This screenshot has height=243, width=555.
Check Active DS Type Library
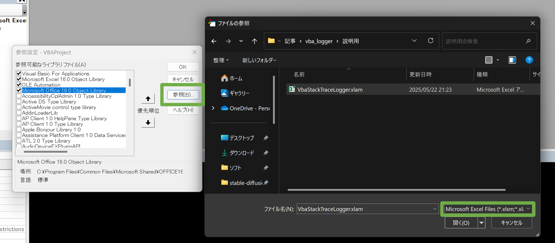click(19, 101)
